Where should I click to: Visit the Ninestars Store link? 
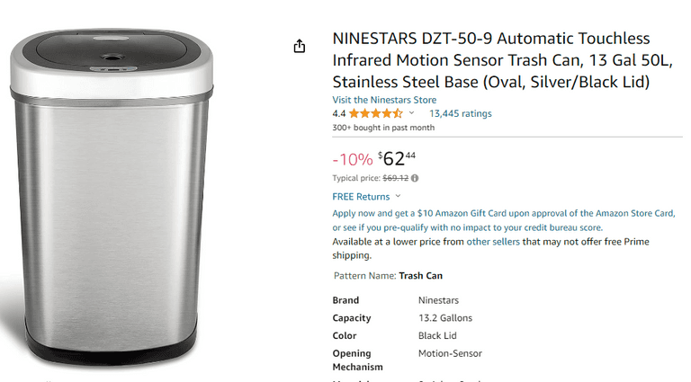click(384, 100)
